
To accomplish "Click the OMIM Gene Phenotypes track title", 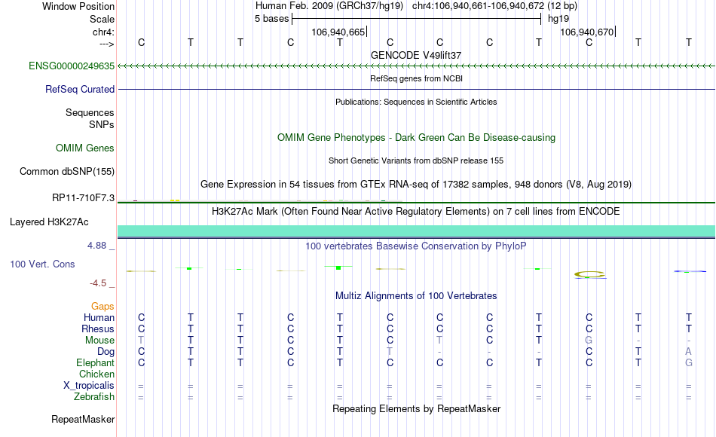I will (417, 137).
